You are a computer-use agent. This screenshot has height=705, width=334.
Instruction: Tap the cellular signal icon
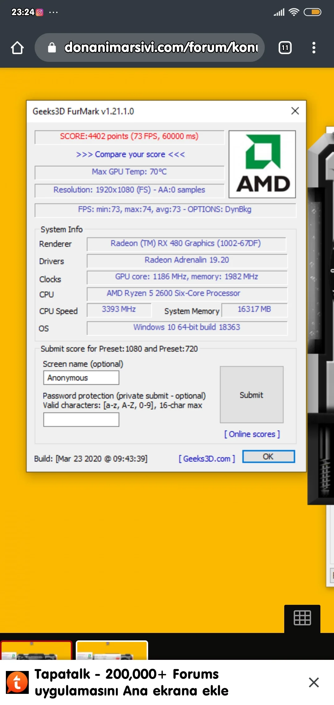[x=279, y=12]
